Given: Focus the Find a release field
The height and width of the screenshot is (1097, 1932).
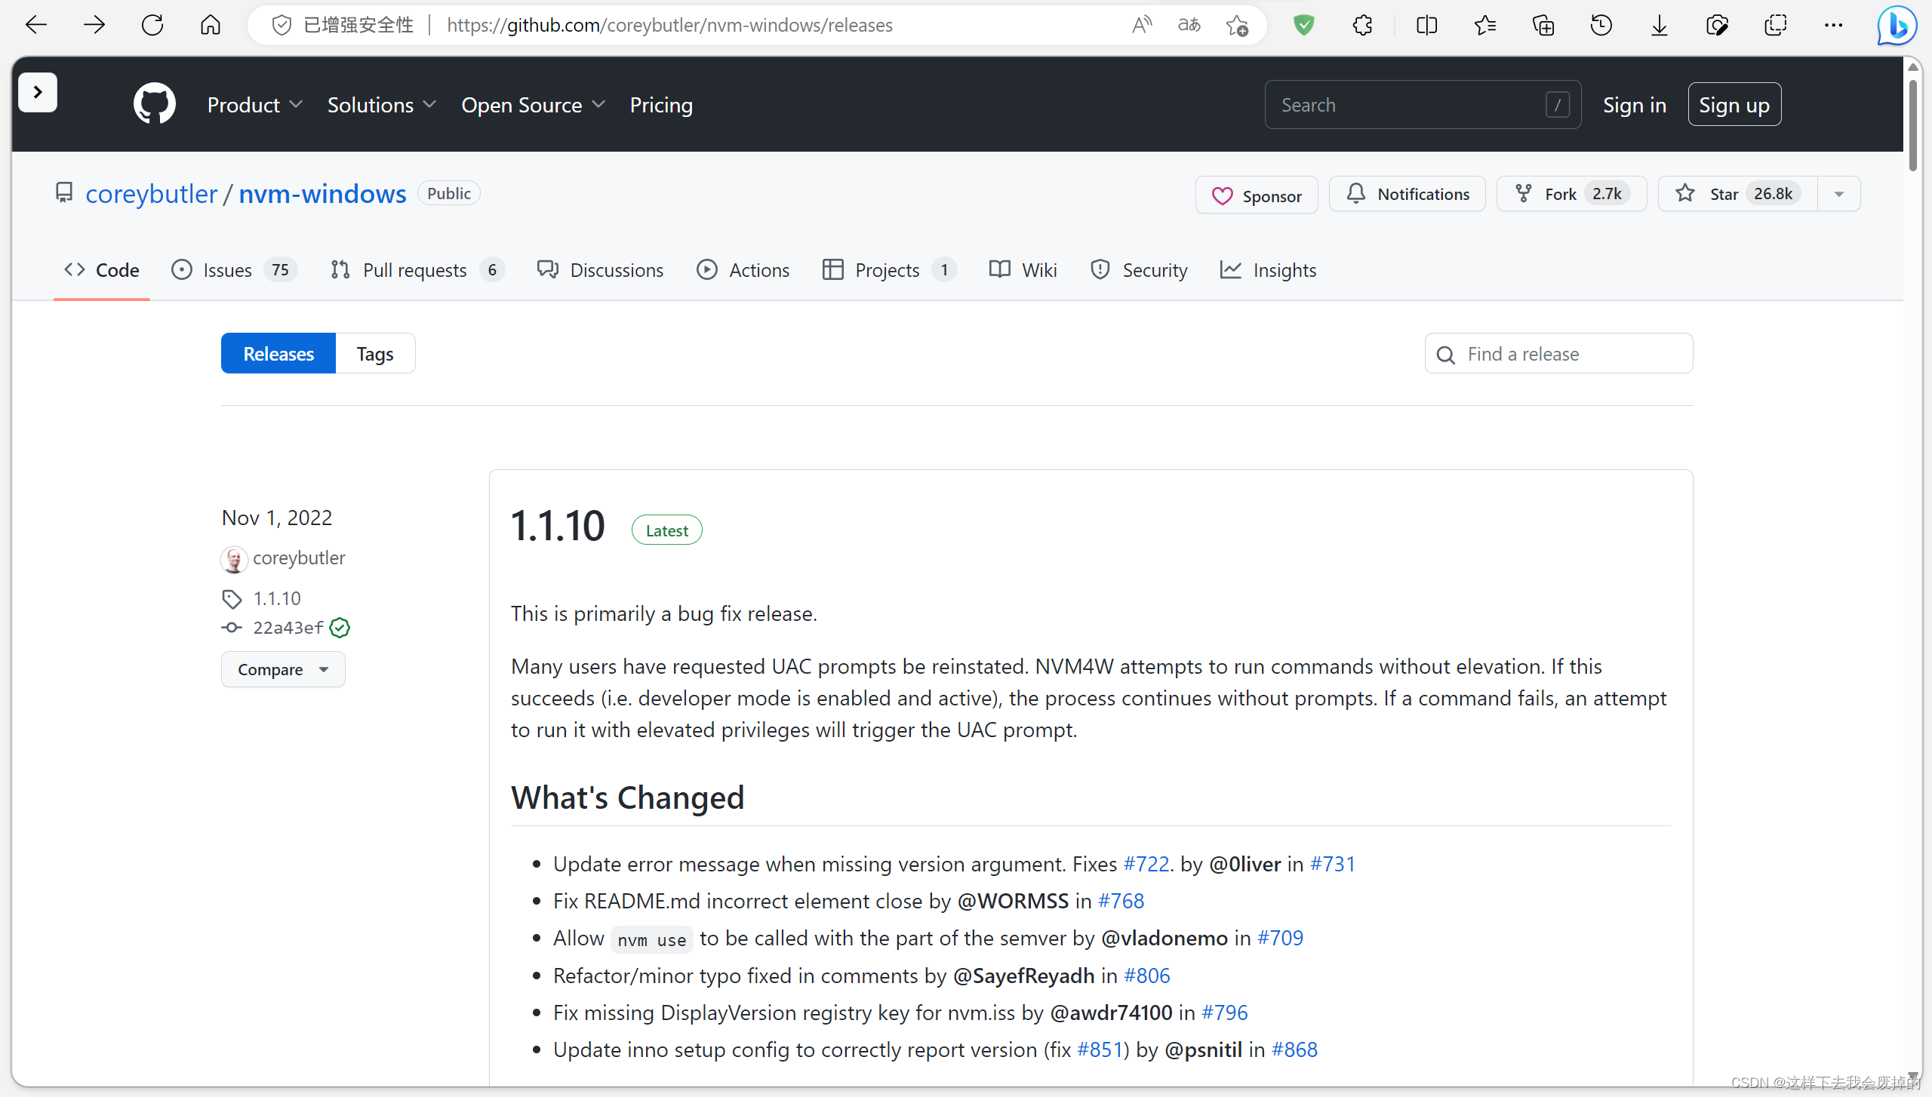Looking at the screenshot, I should (x=1558, y=353).
